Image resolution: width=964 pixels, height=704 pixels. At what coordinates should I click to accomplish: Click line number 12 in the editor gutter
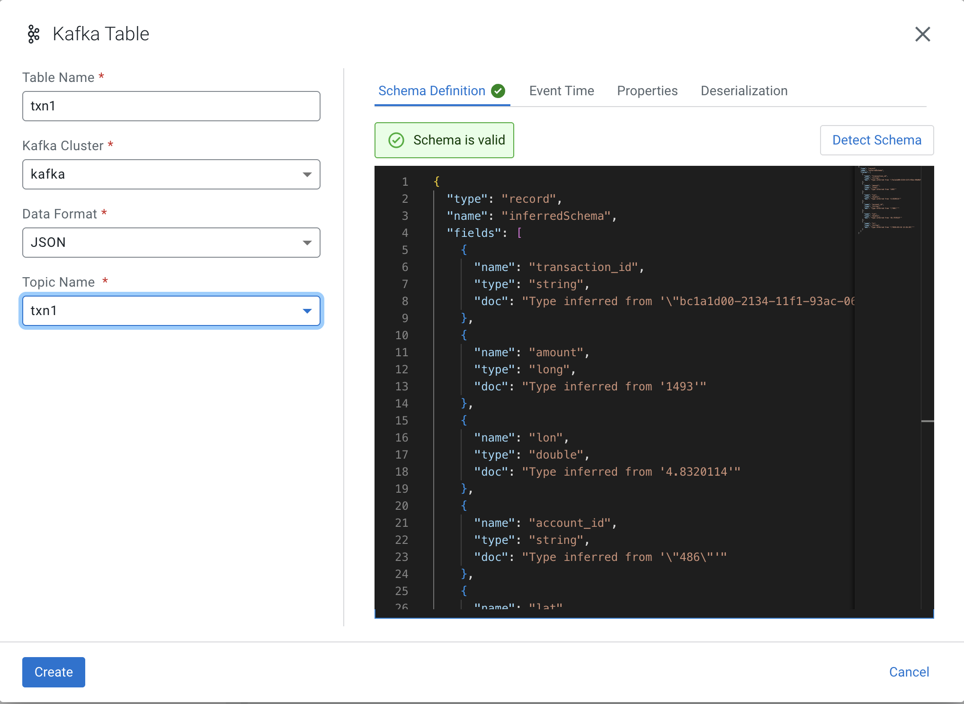tap(402, 370)
